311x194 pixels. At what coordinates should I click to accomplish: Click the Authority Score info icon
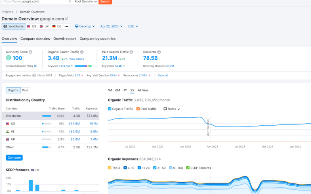(x=30, y=52)
